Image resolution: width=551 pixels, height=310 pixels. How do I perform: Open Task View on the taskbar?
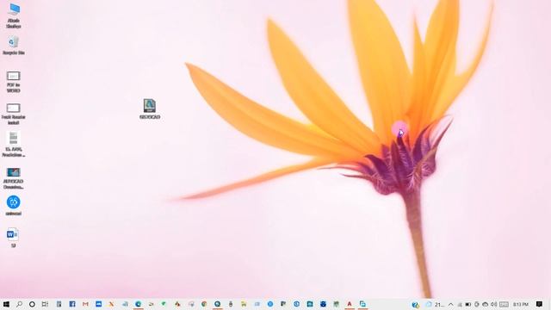(x=45, y=304)
